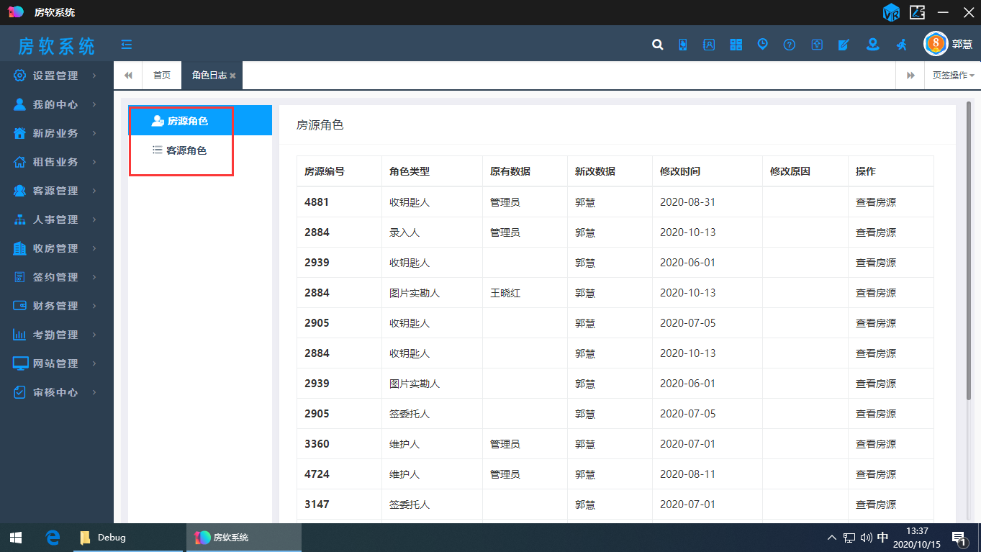Screen dimensions: 981x552
Task: Expand the 客源管理 sidebar menu
Action: 56,191
